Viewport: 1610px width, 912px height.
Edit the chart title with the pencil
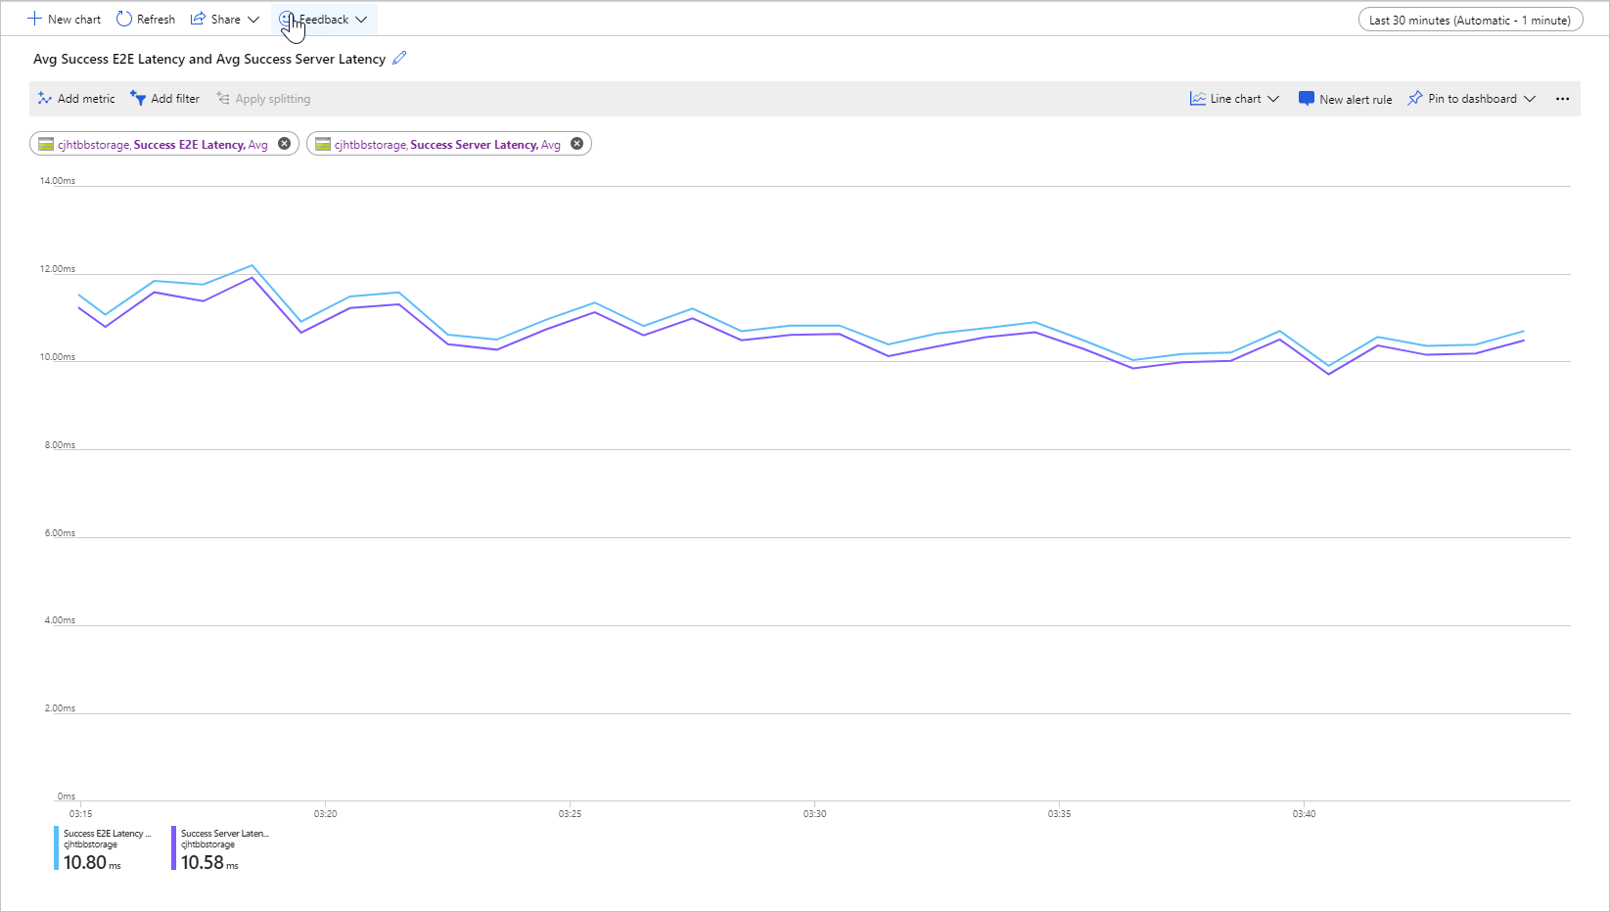coord(398,58)
